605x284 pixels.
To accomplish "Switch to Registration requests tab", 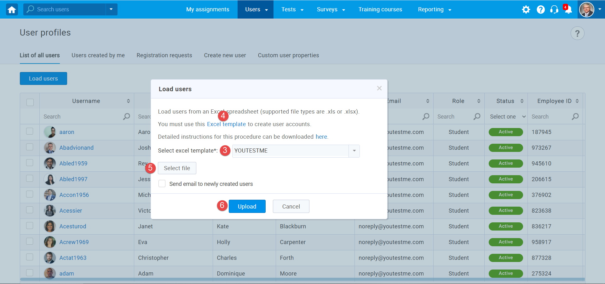I will tap(164, 55).
